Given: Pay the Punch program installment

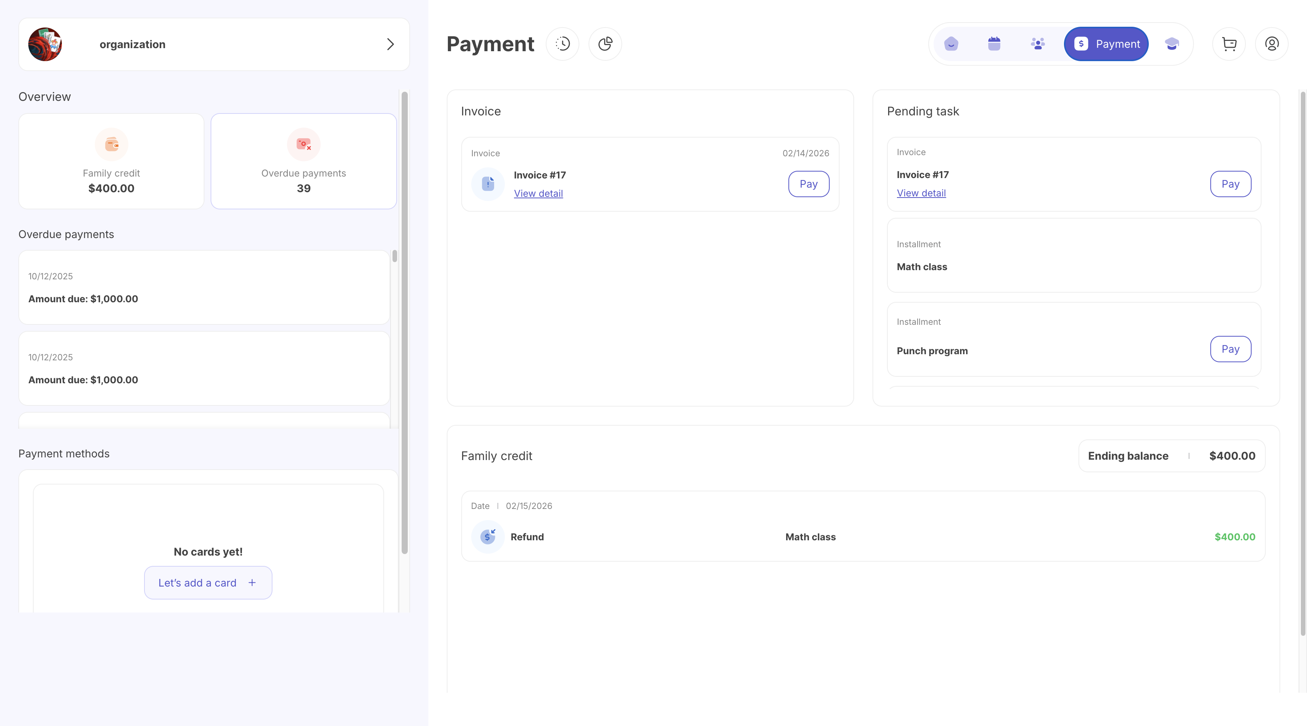Looking at the screenshot, I should [1230, 349].
